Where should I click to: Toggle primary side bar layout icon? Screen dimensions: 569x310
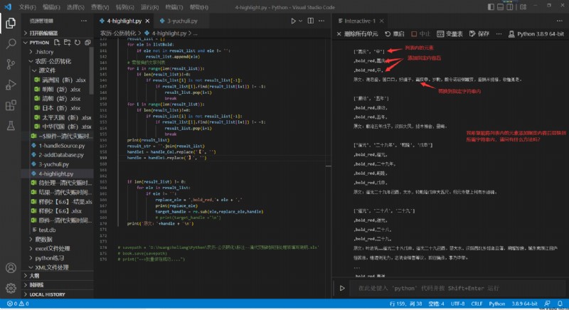[x=491, y=7]
